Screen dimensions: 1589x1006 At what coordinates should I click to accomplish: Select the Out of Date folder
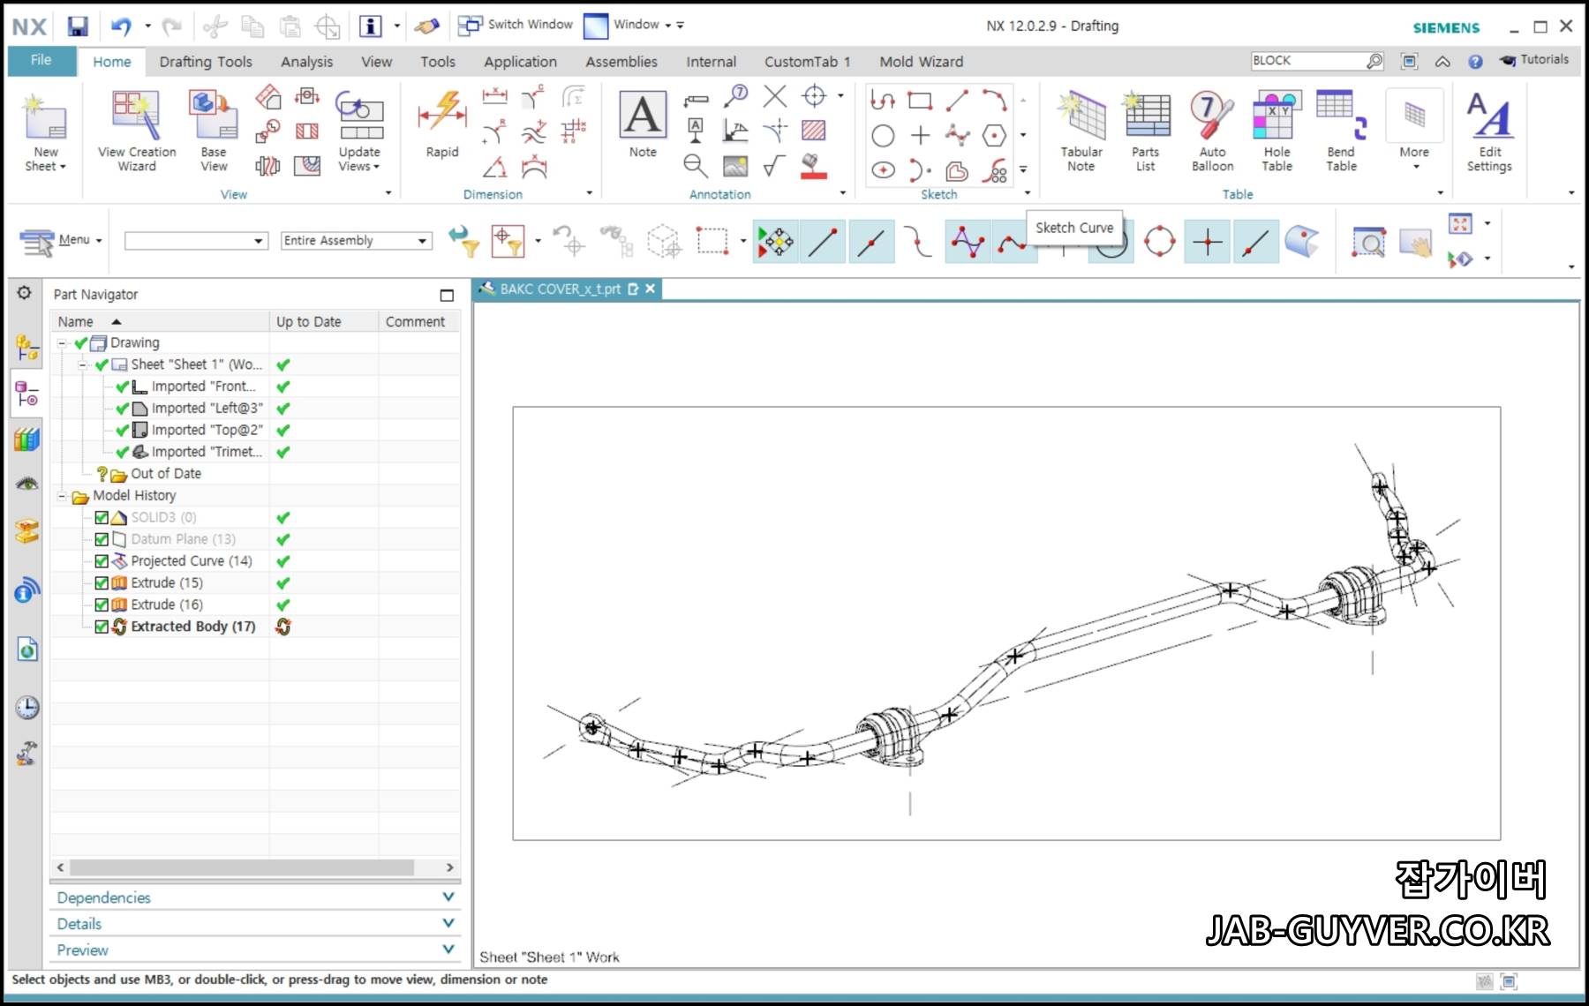(x=165, y=474)
